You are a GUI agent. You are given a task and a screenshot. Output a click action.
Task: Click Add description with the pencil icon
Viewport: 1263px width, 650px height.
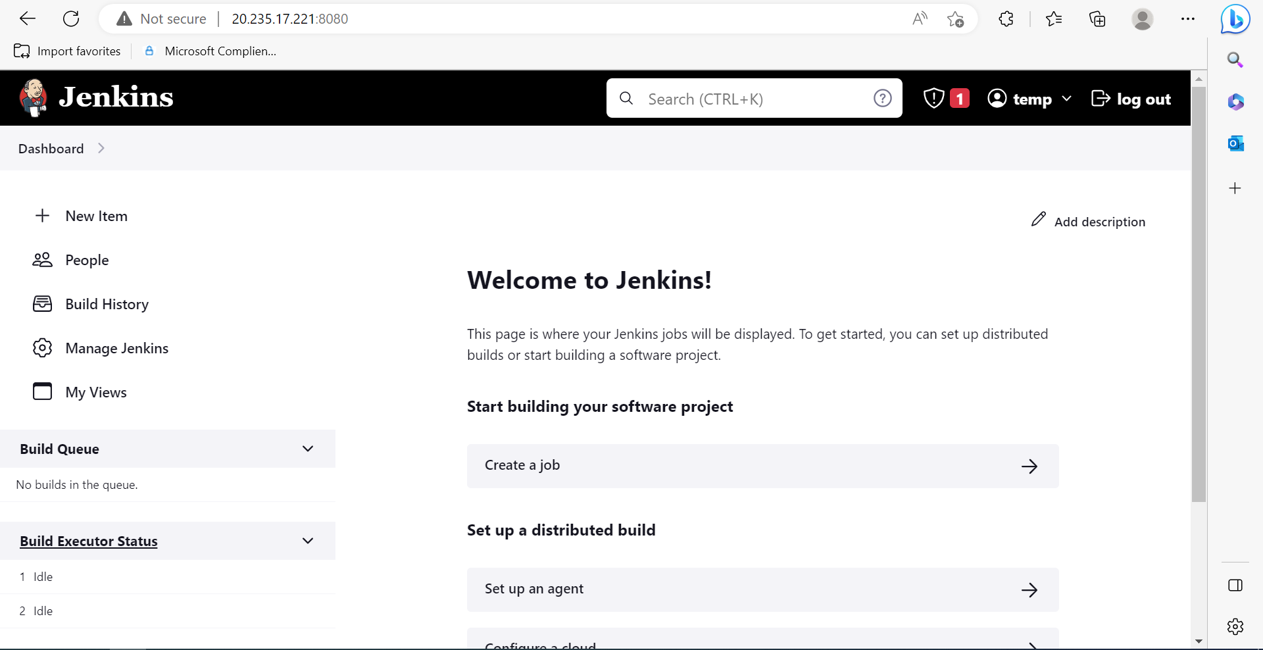point(1088,221)
